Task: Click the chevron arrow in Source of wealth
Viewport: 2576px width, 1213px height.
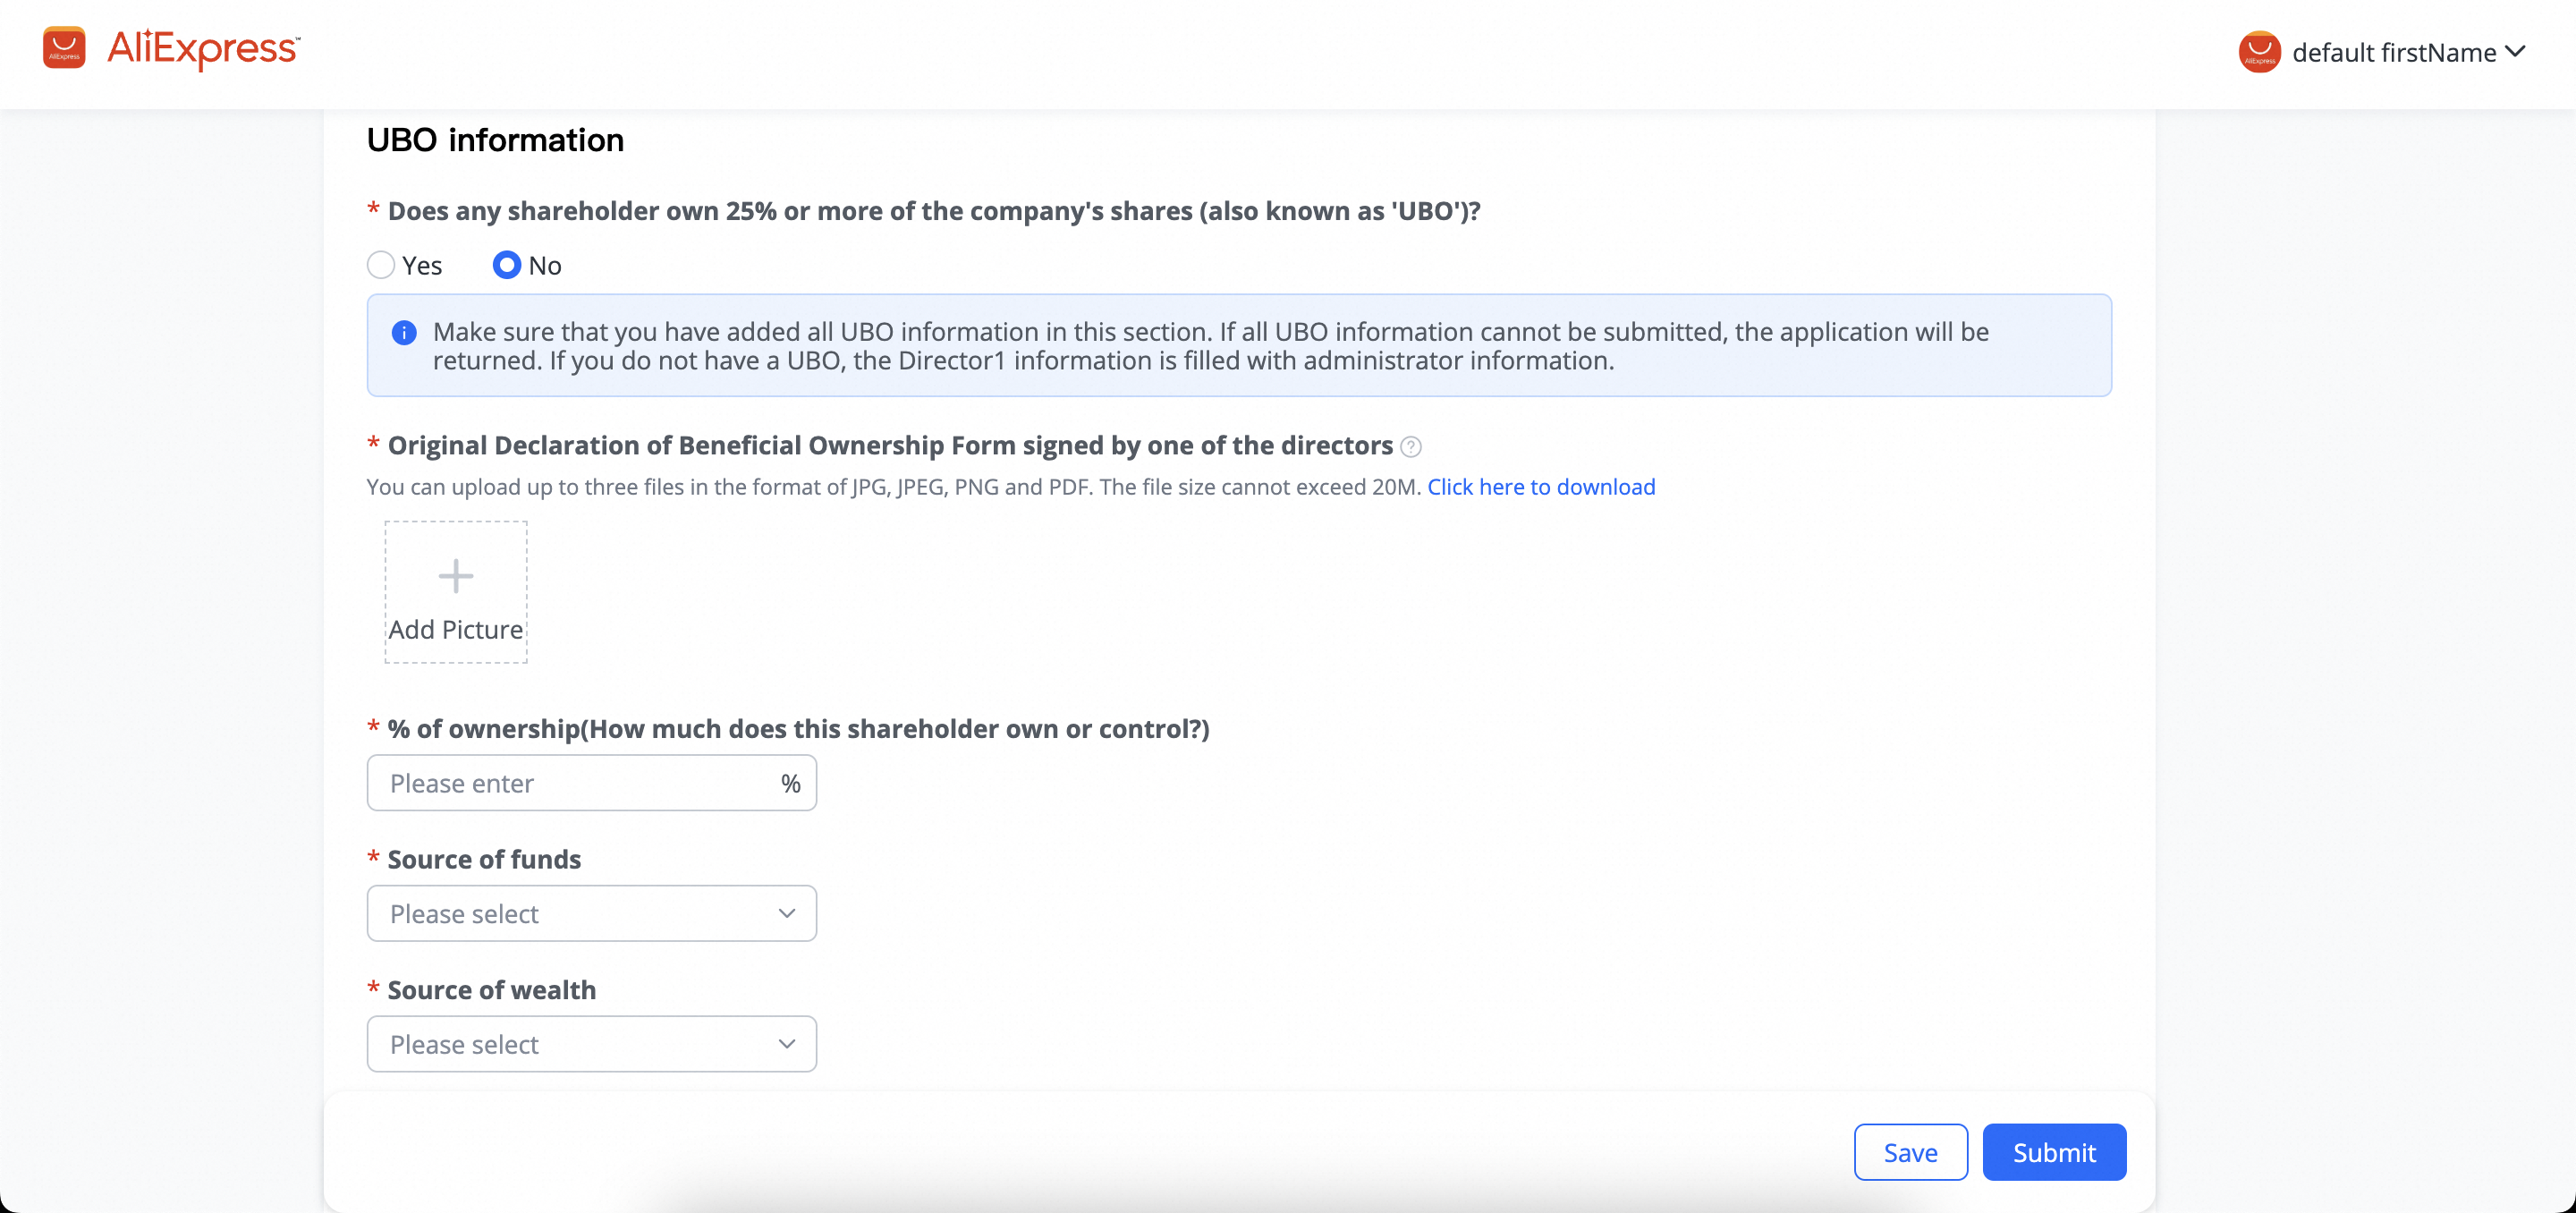Action: [787, 1044]
